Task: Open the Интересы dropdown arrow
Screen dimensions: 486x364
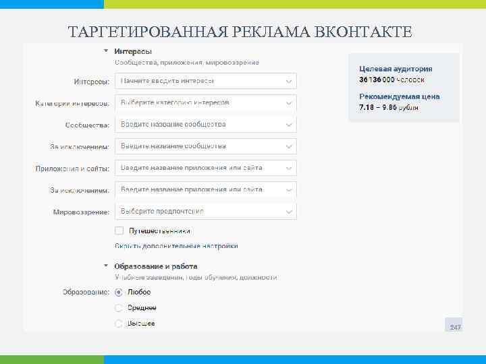Action: (289, 82)
